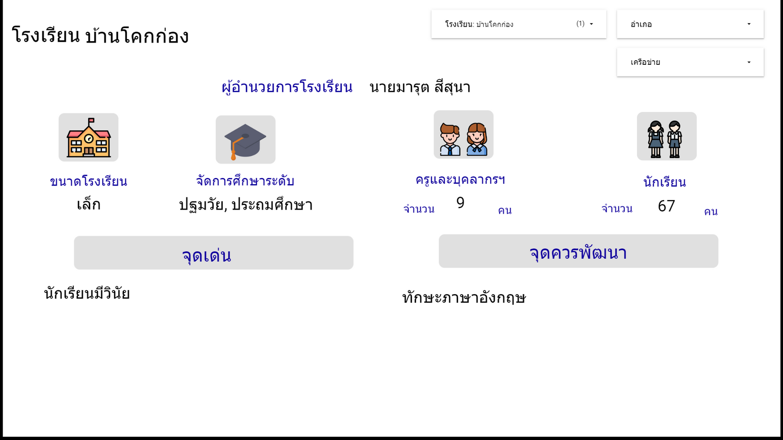Click the graduation cap icon
Image resolution: width=783 pixels, height=440 pixels.
(x=245, y=140)
